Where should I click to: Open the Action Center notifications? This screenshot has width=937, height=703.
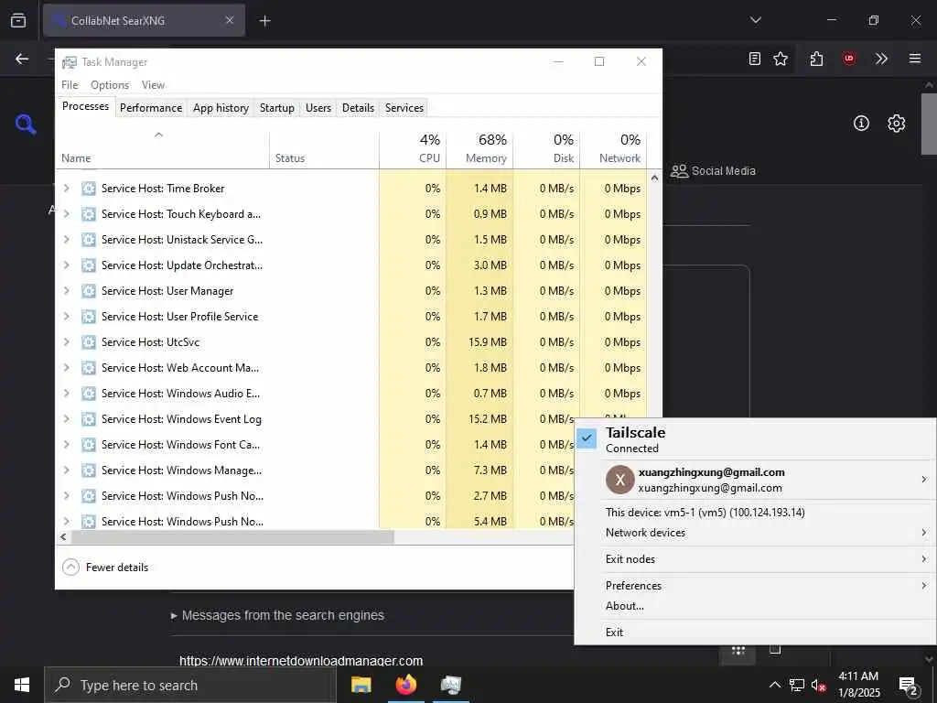(909, 686)
